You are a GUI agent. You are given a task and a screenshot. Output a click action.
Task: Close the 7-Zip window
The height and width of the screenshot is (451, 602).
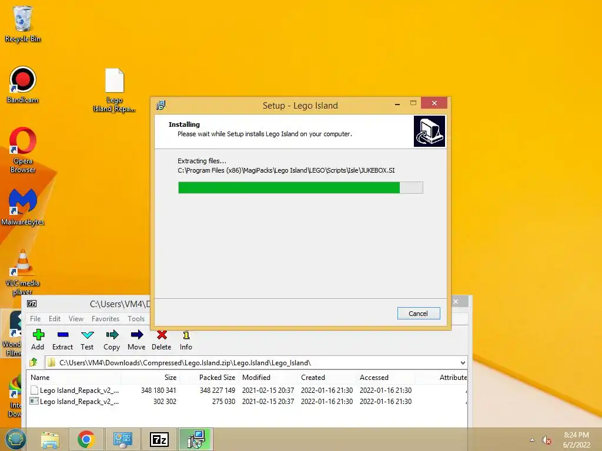pyautogui.click(x=456, y=301)
